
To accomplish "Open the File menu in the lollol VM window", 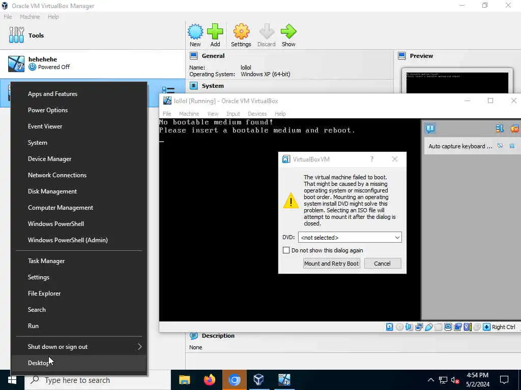I will [x=167, y=114].
